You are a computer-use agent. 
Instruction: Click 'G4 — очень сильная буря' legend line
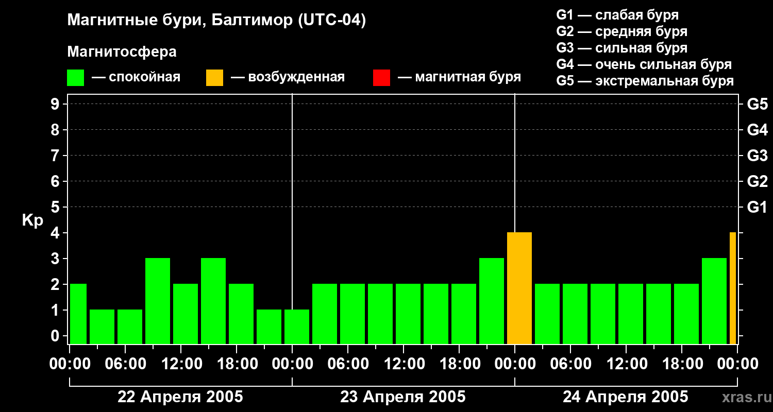point(644,64)
